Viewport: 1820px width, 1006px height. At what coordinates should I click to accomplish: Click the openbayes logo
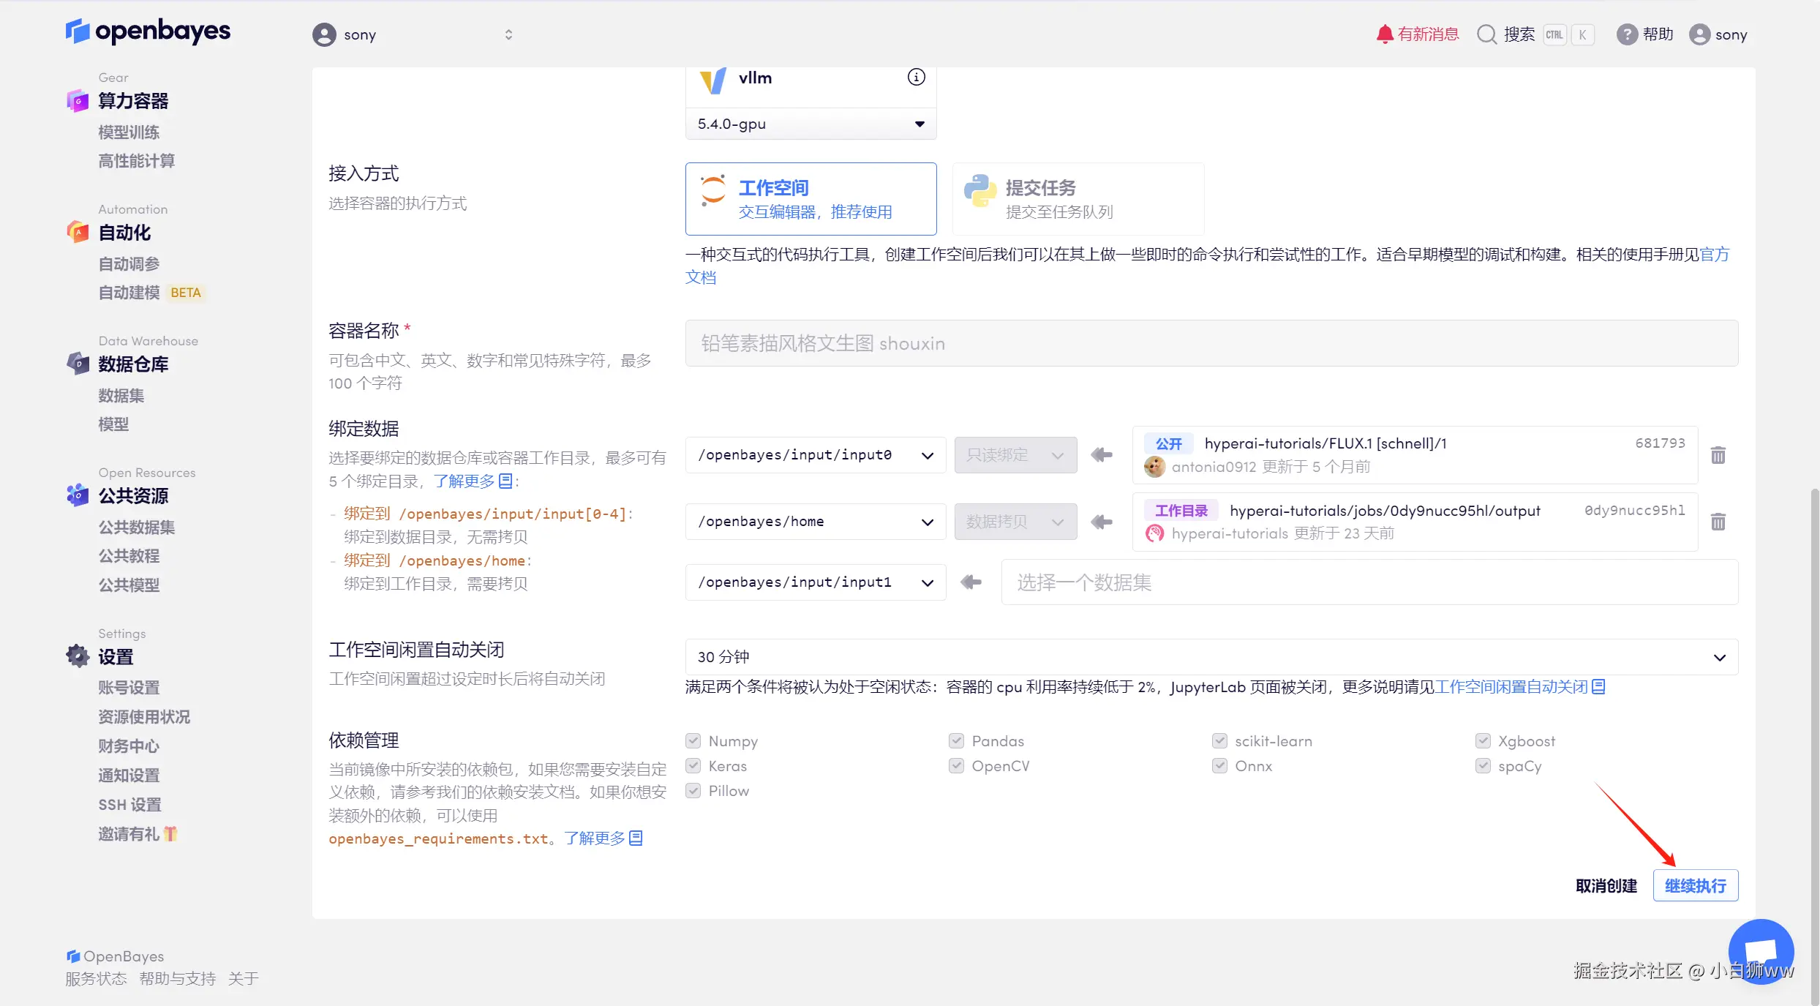pos(148,31)
